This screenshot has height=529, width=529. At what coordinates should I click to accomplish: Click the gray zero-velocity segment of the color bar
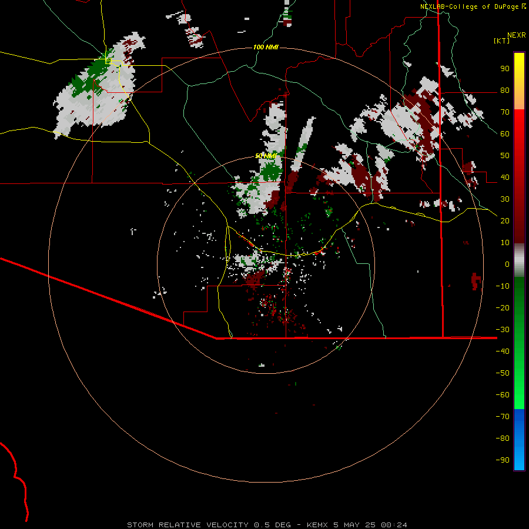(x=519, y=260)
